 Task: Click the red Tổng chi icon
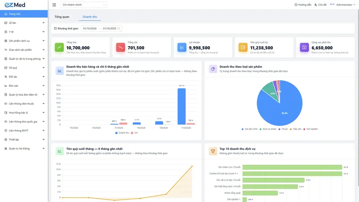pos(120,48)
